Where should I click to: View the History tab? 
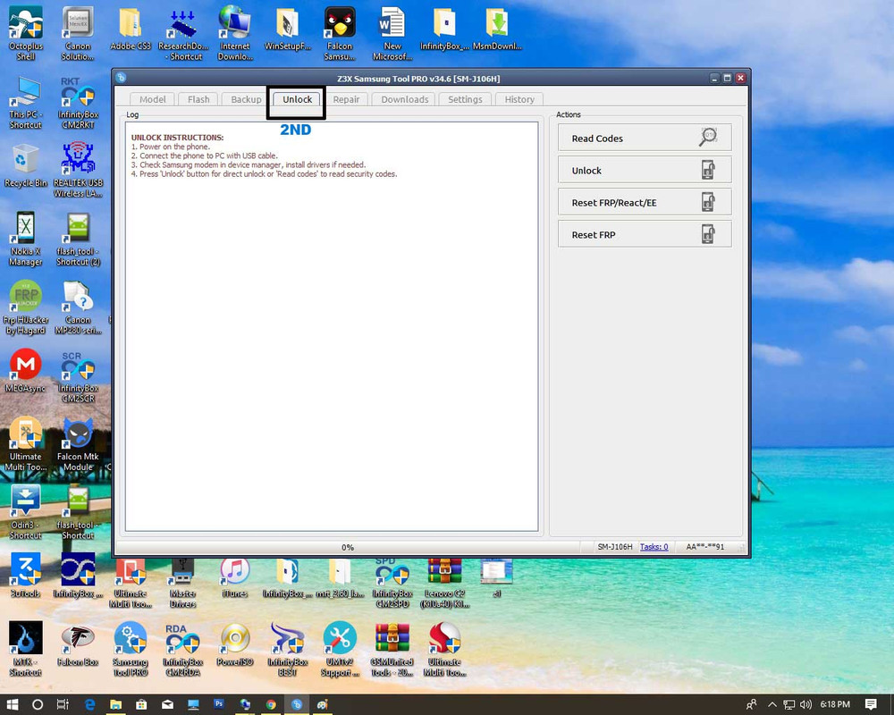click(x=519, y=99)
